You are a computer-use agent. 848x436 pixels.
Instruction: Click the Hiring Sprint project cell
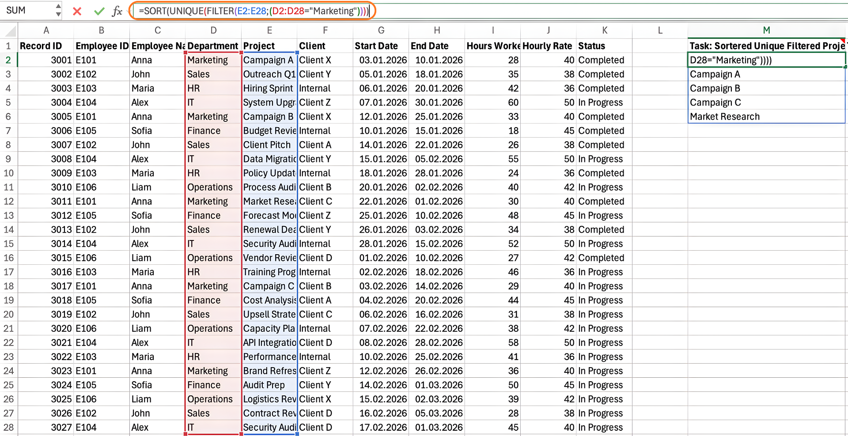tap(269, 88)
